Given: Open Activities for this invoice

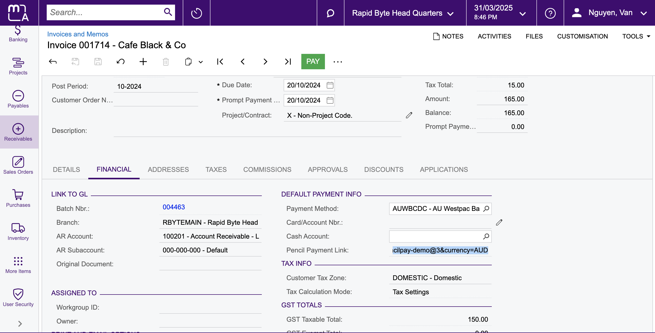Looking at the screenshot, I should point(495,36).
